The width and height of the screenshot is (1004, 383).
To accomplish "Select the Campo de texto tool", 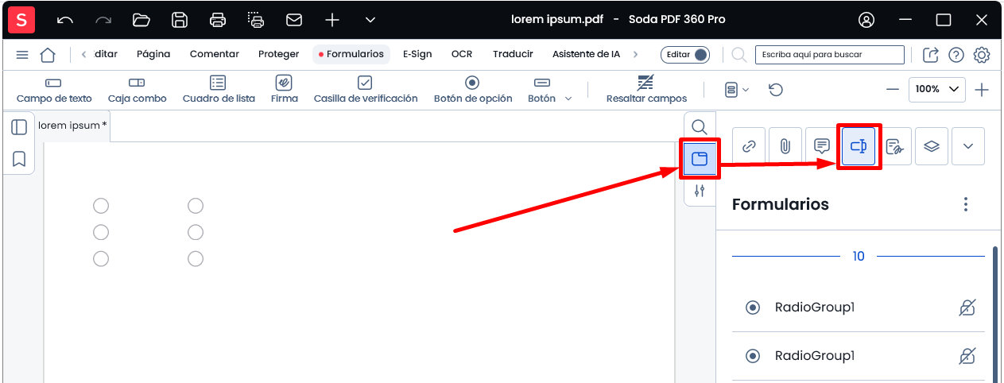I will [x=54, y=90].
